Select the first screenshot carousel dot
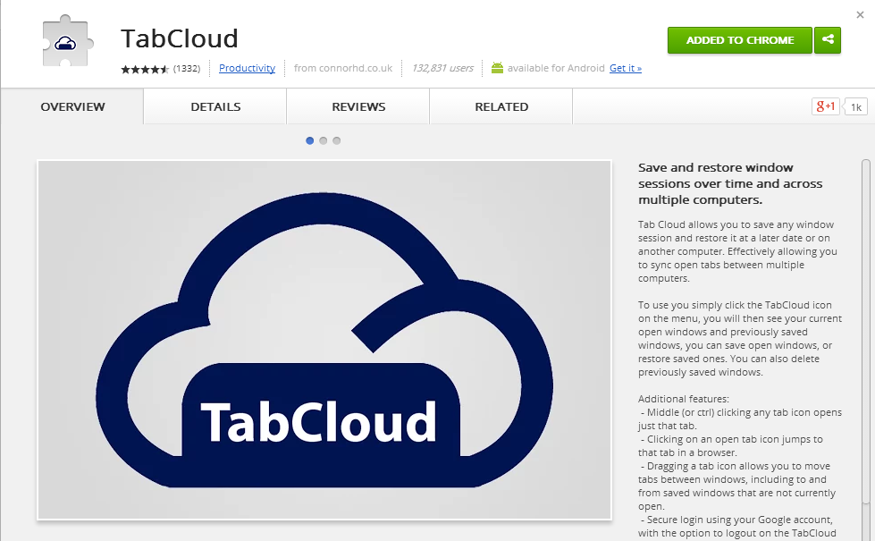Image resolution: width=875 pixels, height=541 pixels. pyautogui.click(x=310, y=140)
